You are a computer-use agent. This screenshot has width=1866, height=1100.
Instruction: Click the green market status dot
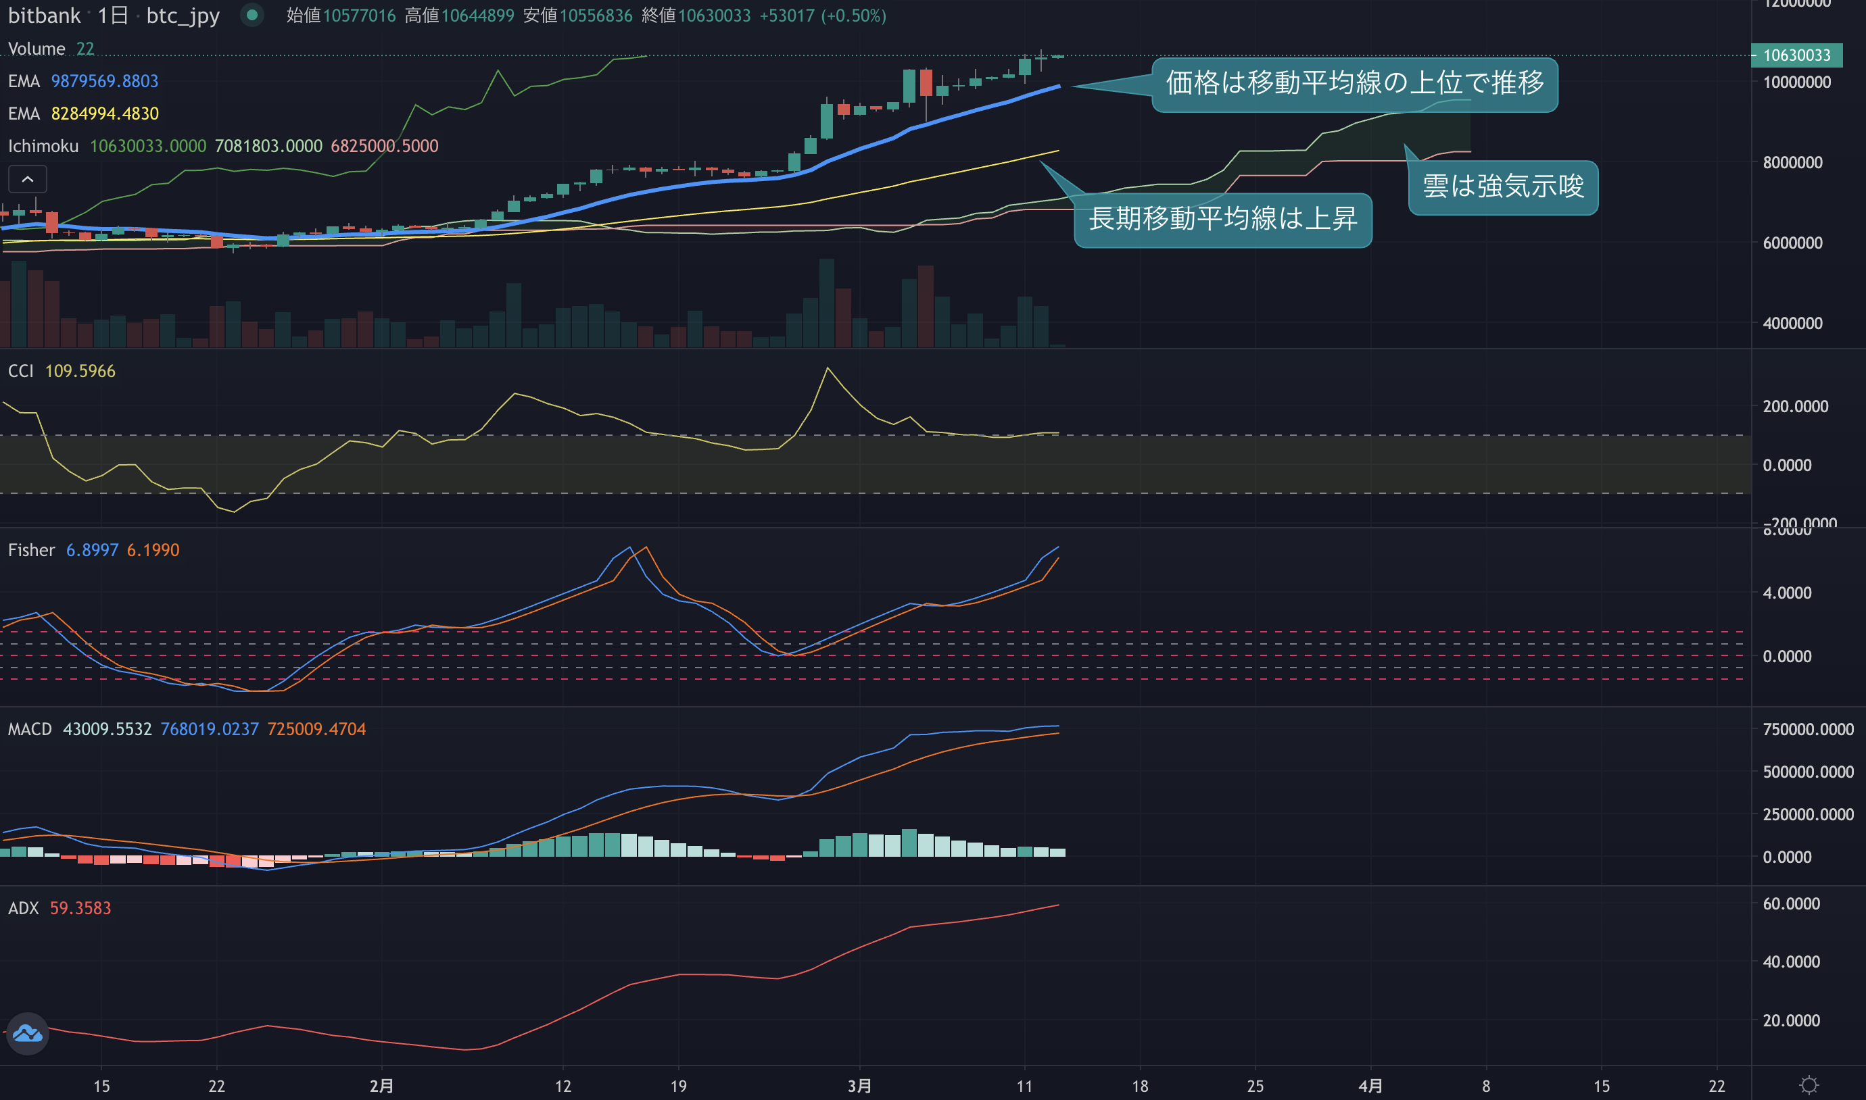pyautogui.click(x=252, y=15)
